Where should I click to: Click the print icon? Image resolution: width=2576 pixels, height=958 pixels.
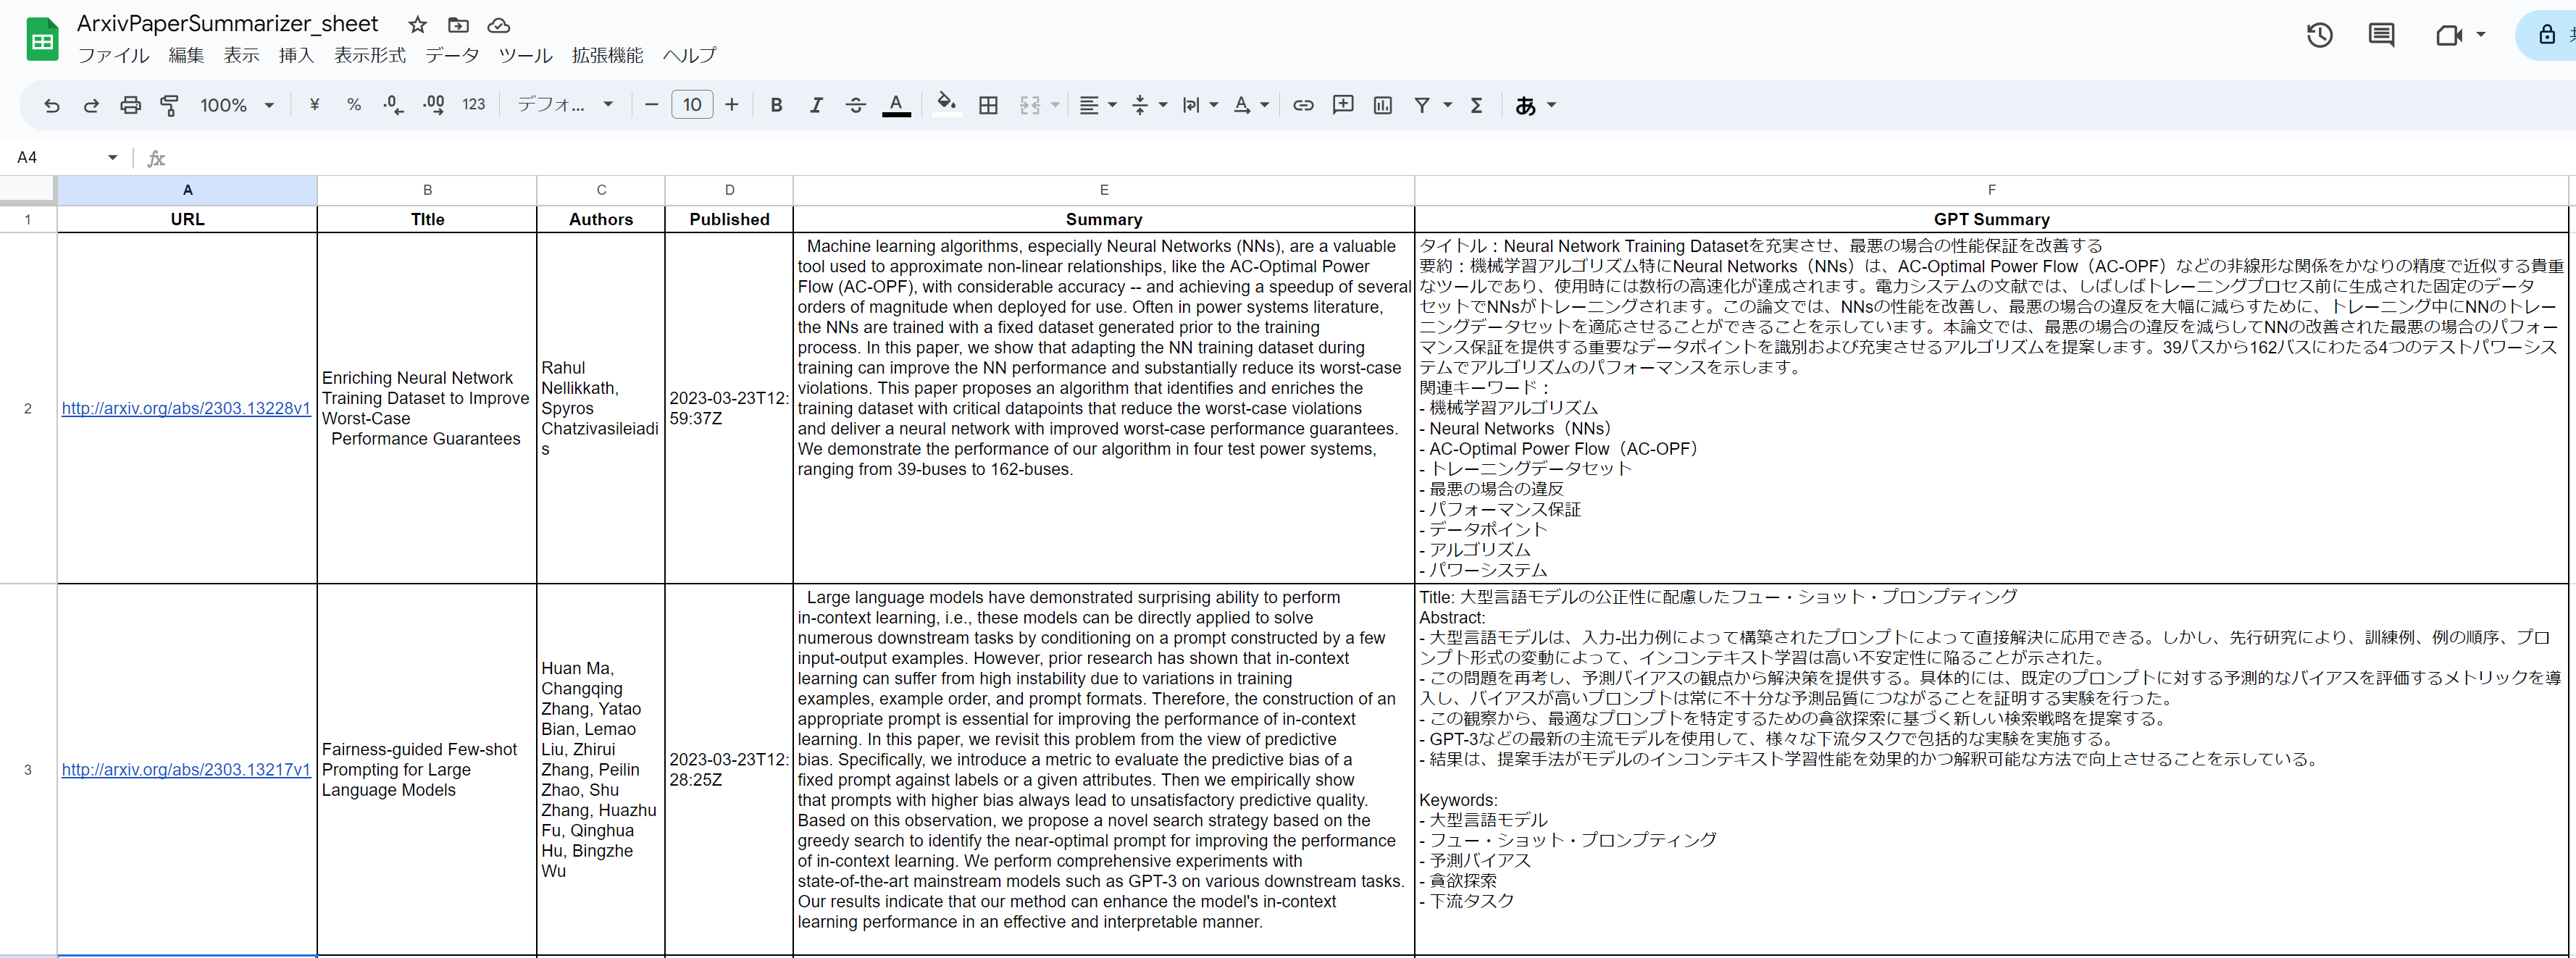pyautogui.click(x=130, y=105)
